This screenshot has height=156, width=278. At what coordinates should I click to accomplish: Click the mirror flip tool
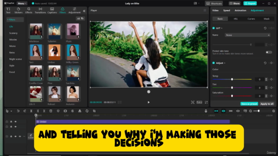coord(80,111)
